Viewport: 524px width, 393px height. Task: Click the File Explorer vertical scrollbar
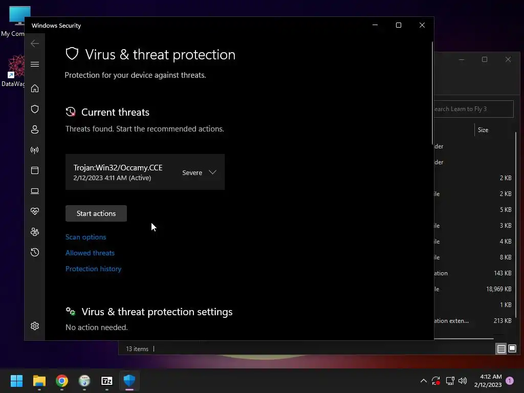[x=516, y=224]
